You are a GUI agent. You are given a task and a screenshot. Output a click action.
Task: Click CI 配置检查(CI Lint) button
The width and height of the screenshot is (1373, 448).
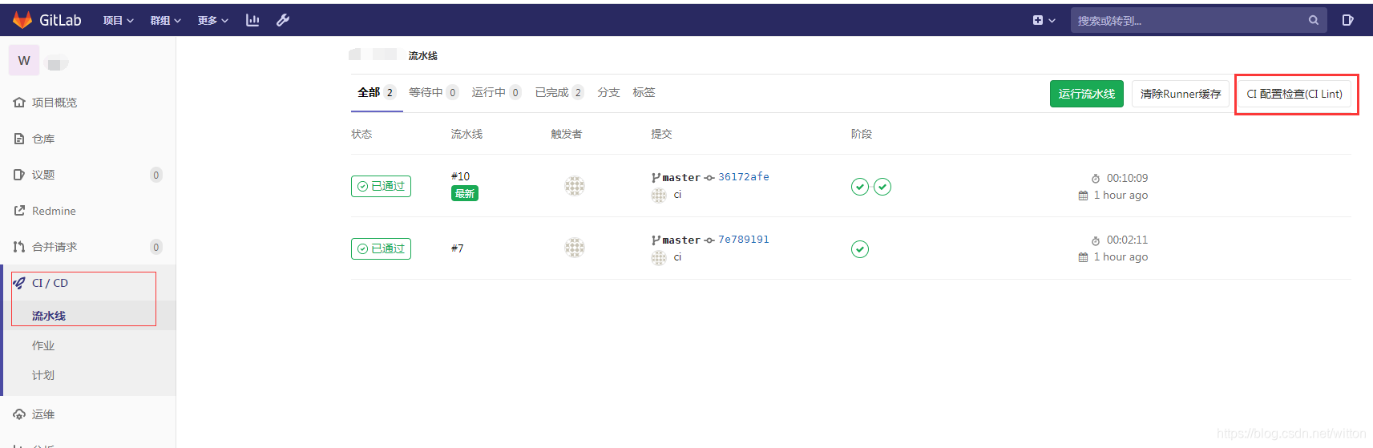(1294, 94)
